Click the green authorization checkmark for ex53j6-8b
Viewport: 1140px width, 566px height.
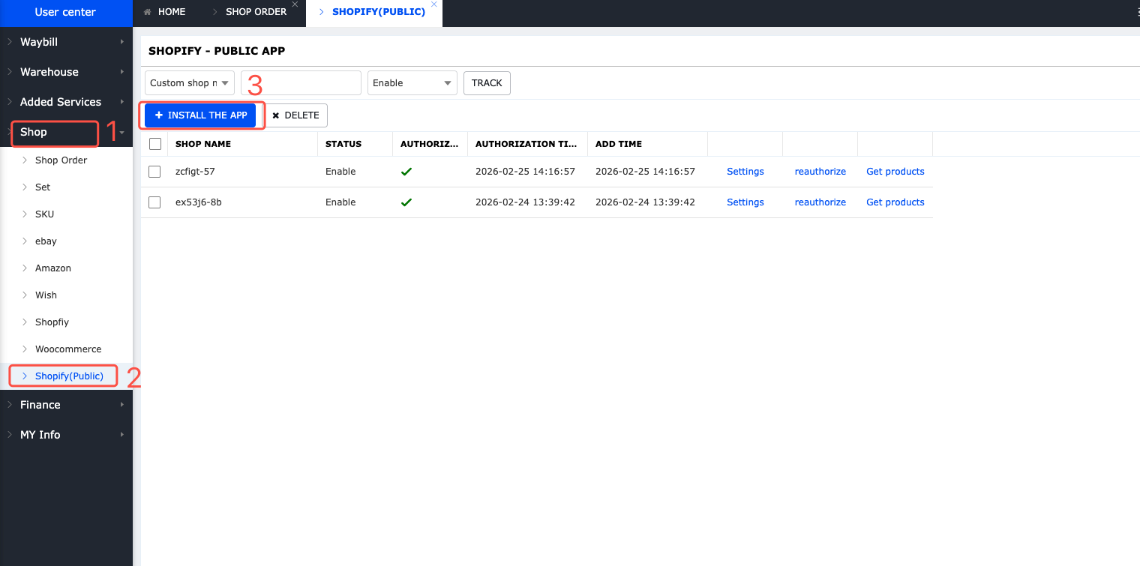[406, 202]
